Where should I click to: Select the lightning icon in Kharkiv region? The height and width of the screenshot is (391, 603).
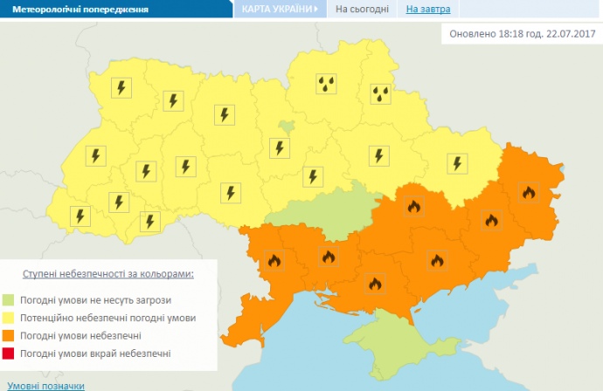click(x=455, y=162)
